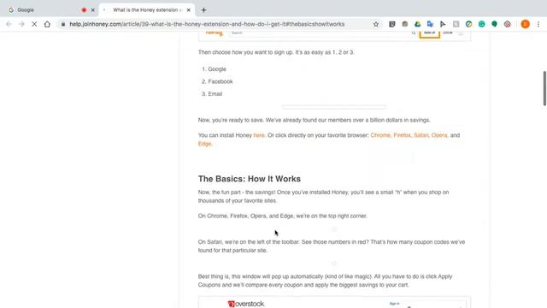Viewport: 547px width, 308px height.
Task: Follow the 'here' install link
Action: click(x=259, y=135)
